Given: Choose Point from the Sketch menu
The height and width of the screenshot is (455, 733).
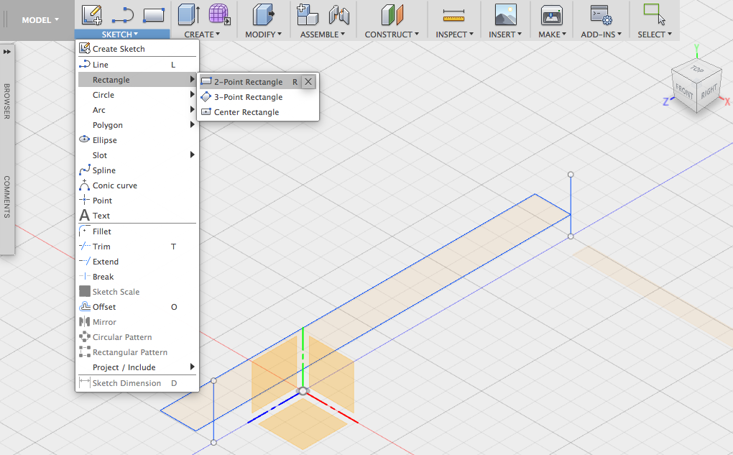Looking at the screenshot, I should [137, 200].
